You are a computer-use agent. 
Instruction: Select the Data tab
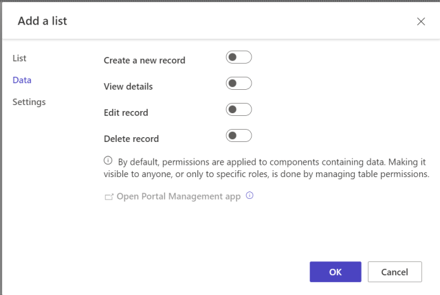[x=22, y=80]
